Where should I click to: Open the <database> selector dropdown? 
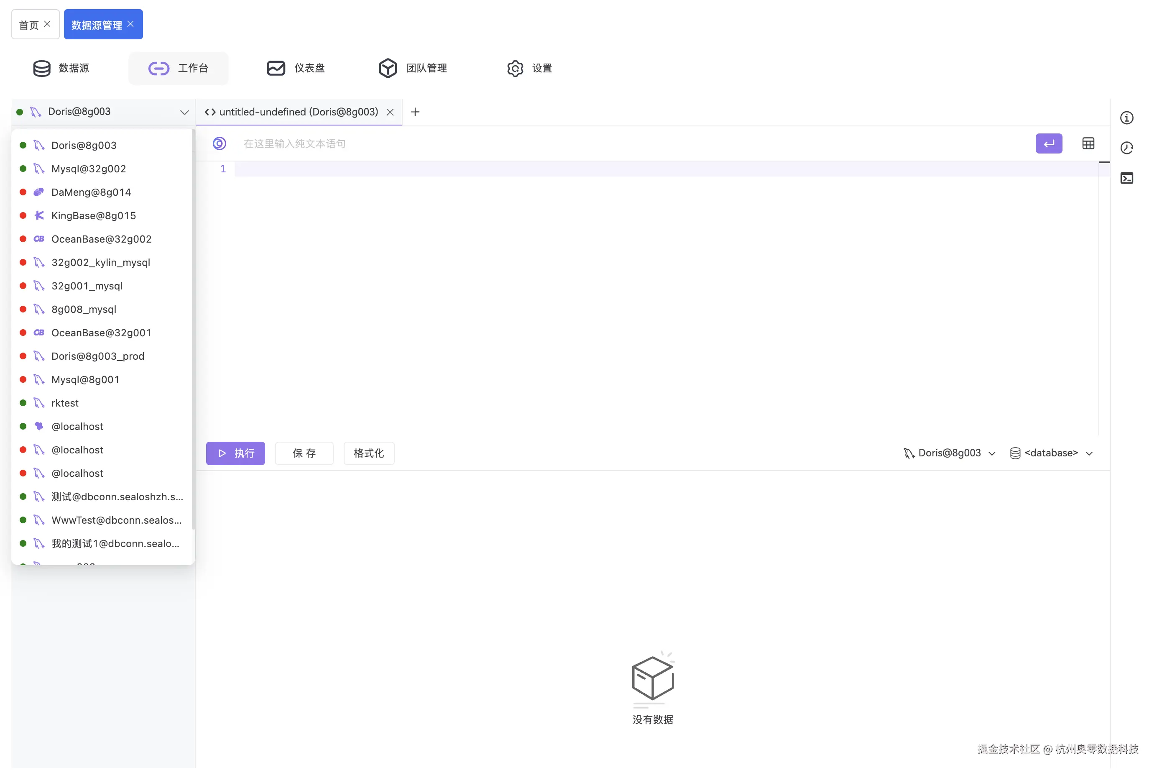coord(1052,453)
